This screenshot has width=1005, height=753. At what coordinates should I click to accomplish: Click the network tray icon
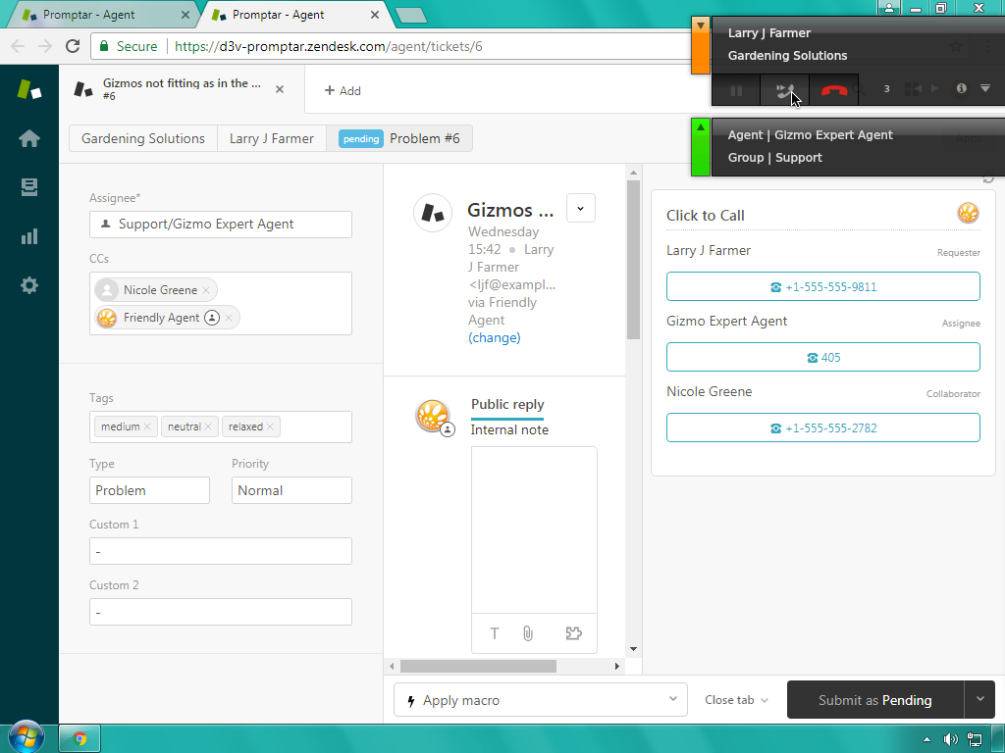click(x=975, y=739)
